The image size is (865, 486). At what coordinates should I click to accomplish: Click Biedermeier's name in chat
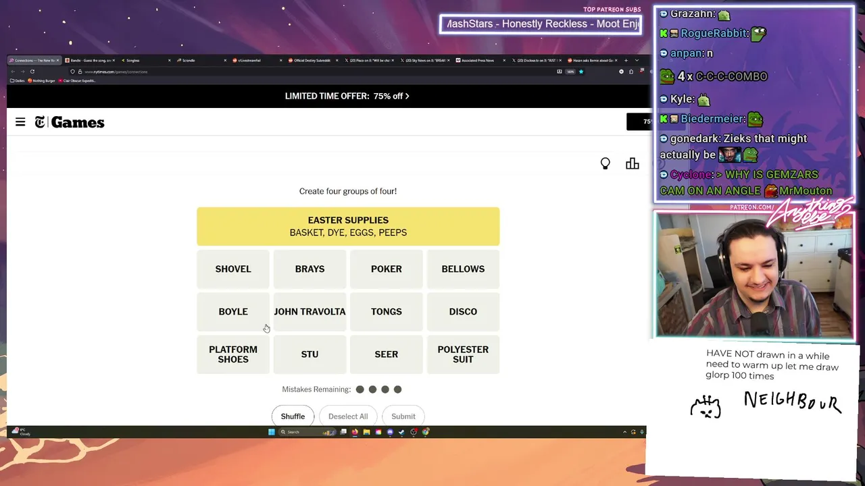[x=713, y=119]
